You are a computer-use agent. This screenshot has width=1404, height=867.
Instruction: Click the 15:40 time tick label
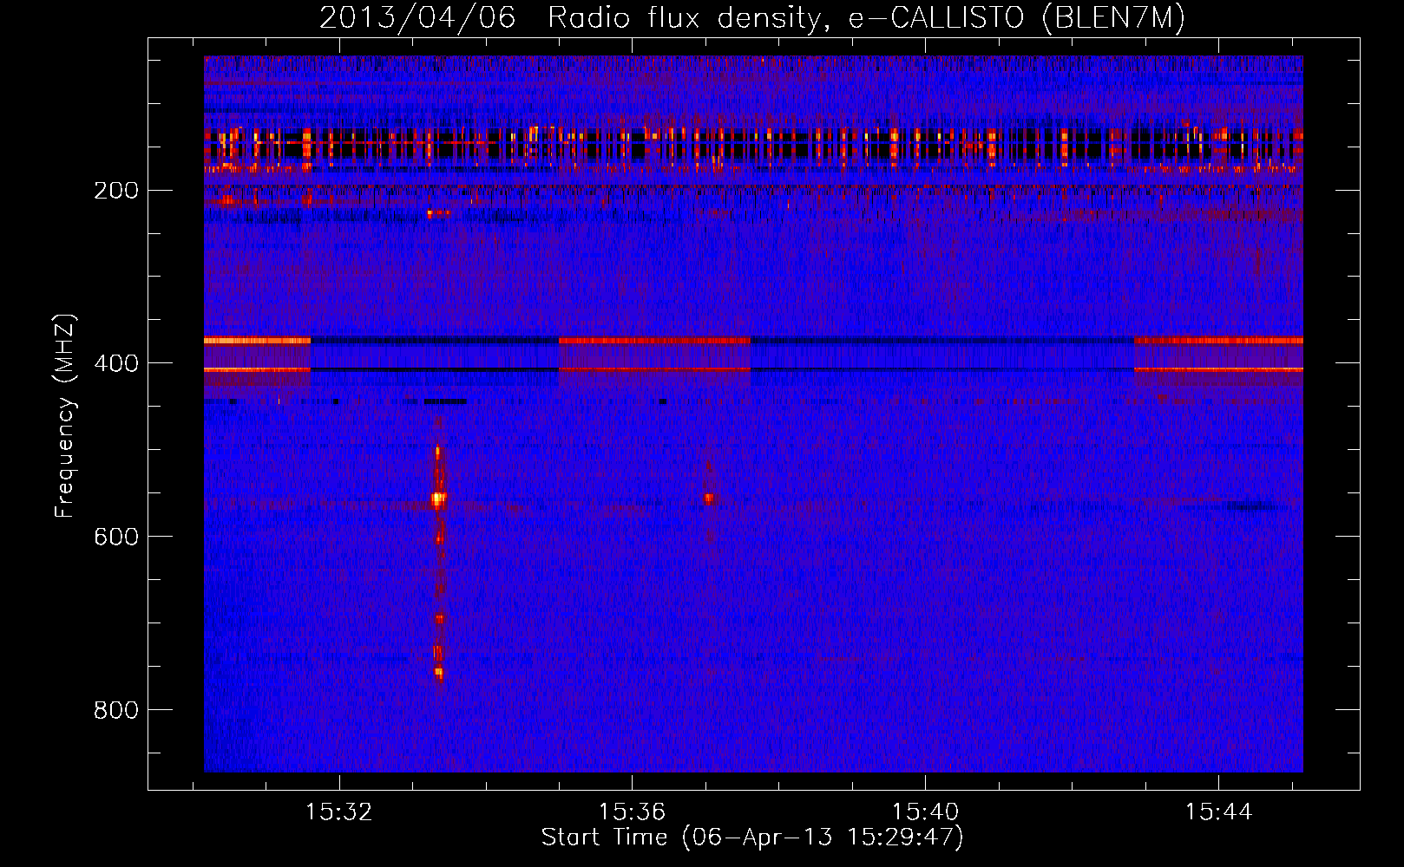[926, 812]
